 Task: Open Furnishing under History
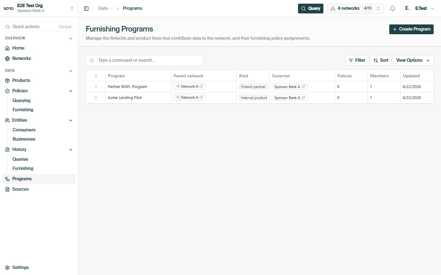click(23, 168)
